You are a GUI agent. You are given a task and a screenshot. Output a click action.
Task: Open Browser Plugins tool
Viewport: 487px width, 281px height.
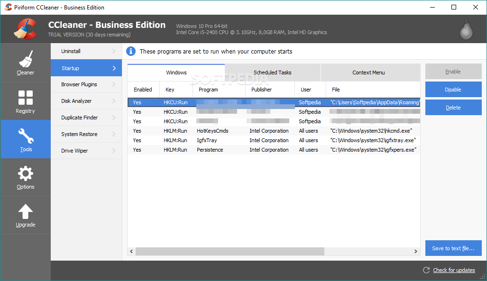(86, 84)
